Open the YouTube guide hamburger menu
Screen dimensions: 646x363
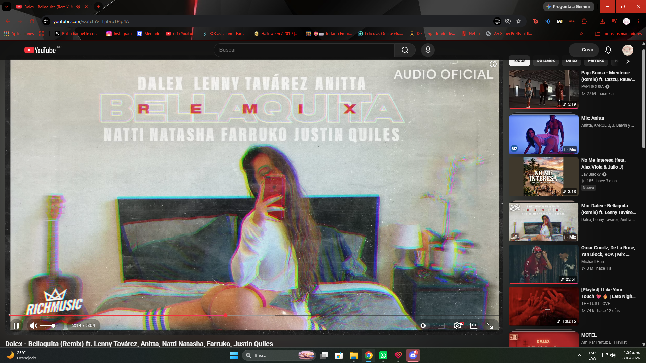tap(12, 50)
